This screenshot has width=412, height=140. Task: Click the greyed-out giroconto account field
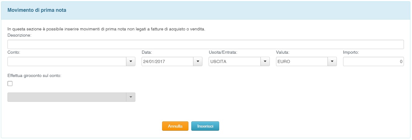point(67,97)
